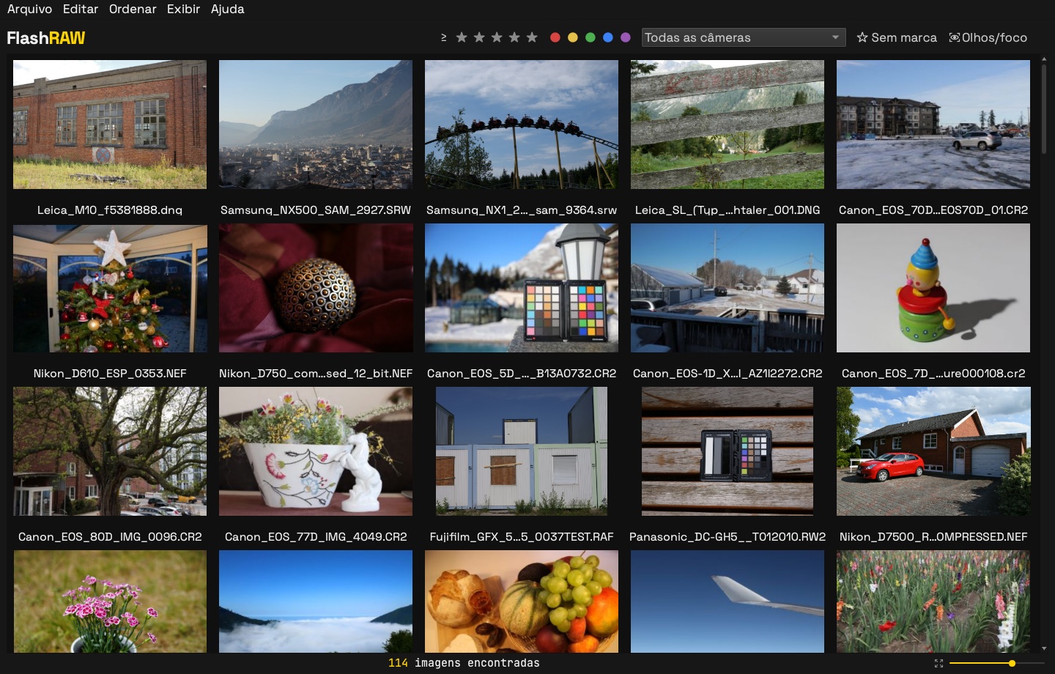
Task: Open the Todas as câmeras dropdown
Action: tap(744, 37)
